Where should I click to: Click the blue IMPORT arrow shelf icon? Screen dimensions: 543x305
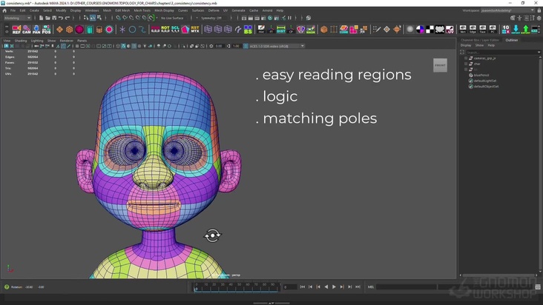pyautogui.click(x=515, y=30)
